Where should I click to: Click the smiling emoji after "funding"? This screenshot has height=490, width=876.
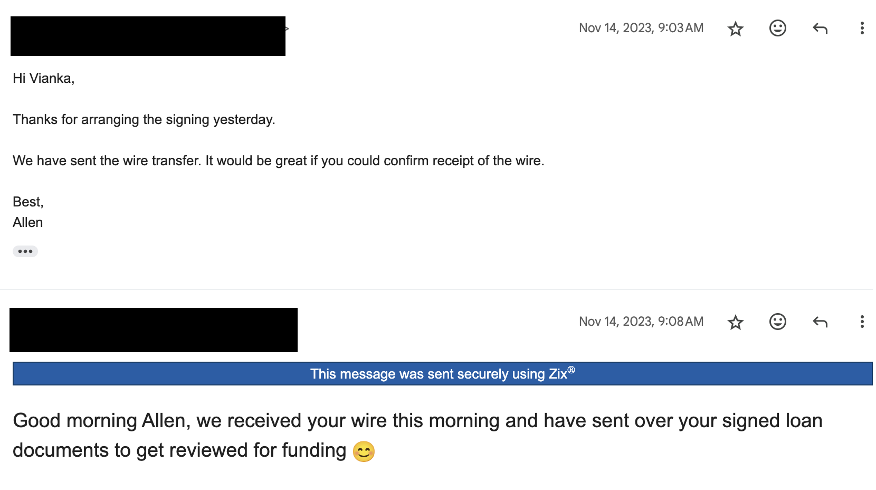coord(364,451)
